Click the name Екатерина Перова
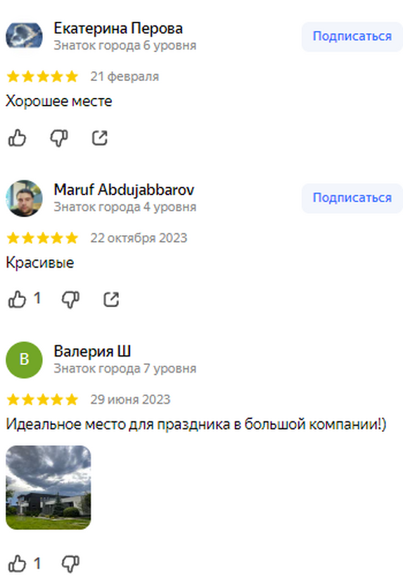Image resolution: width=403 pixels, height=577 pixels. [118, 28]
